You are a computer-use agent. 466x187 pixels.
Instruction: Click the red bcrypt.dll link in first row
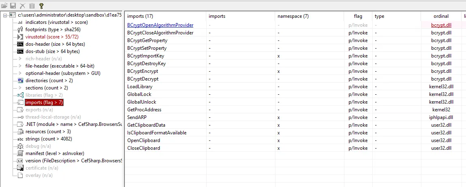(441, 25)
